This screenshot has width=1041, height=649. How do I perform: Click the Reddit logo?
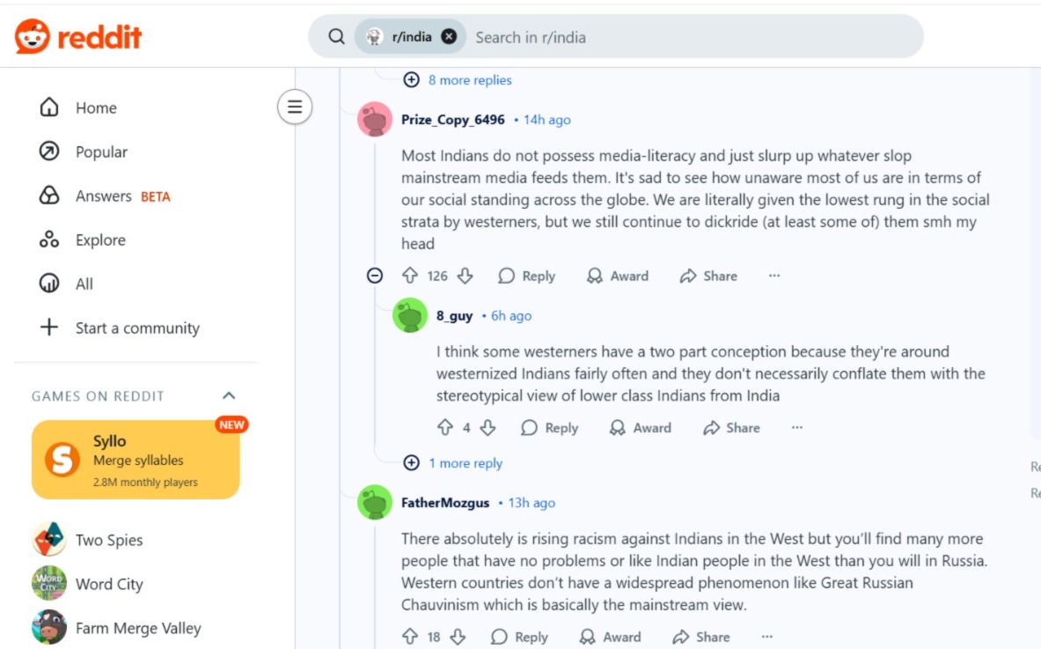(x=78, y=37)
